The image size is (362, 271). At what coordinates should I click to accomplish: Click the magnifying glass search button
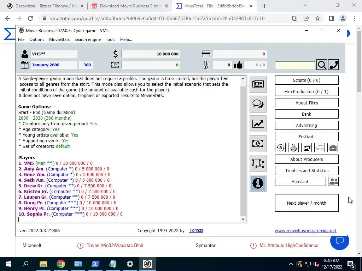tap(322, 65)
